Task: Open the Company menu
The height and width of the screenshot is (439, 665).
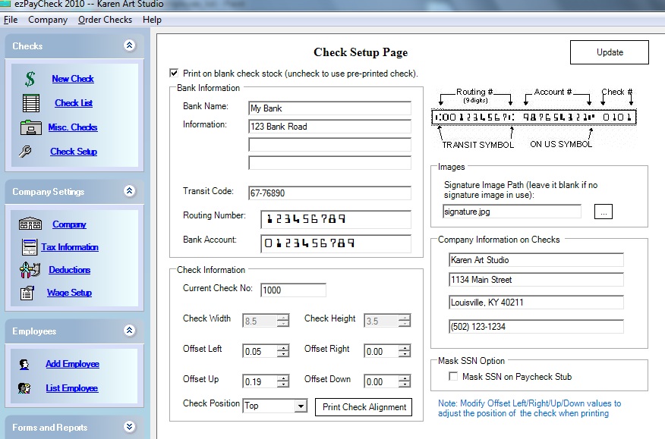Action: [47, 20]
